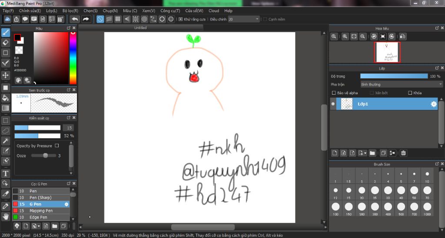Image resolution: width=445 pixels, height=238 pixels.
Task: Choose brush size 7 preset
Action: tap(414, 175)
